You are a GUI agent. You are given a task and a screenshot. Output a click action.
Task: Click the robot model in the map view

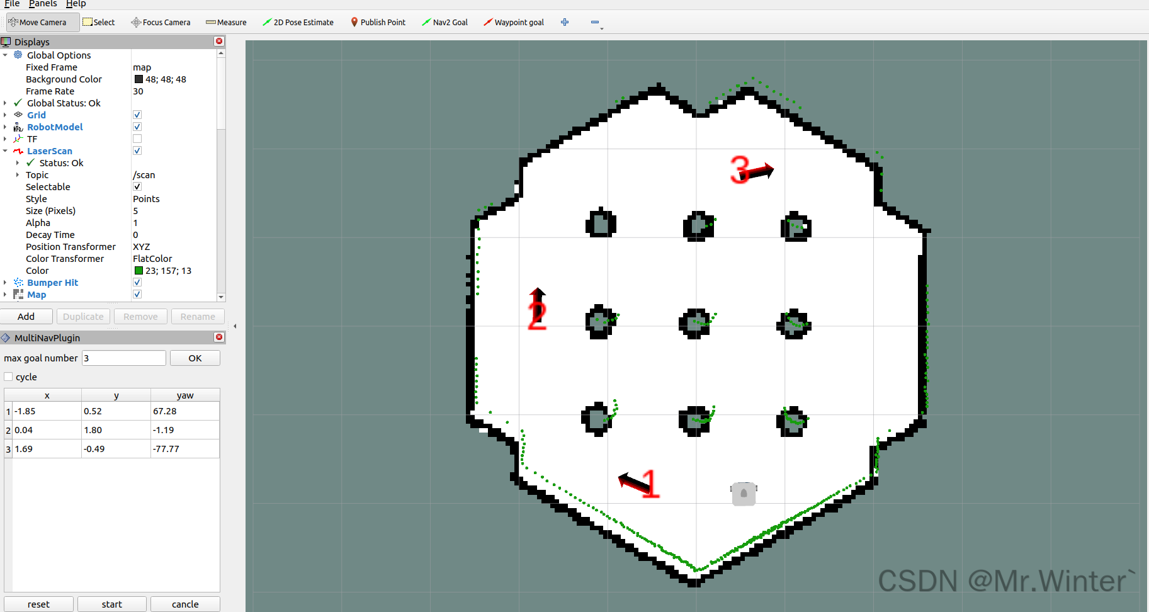click(744, 493)
